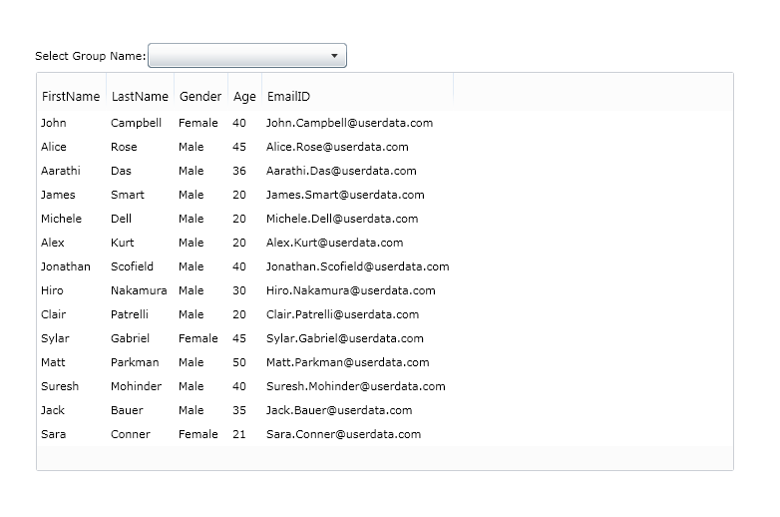Select the 'Suresh' first name cell
780x517 pixels.
coord(60,385)
